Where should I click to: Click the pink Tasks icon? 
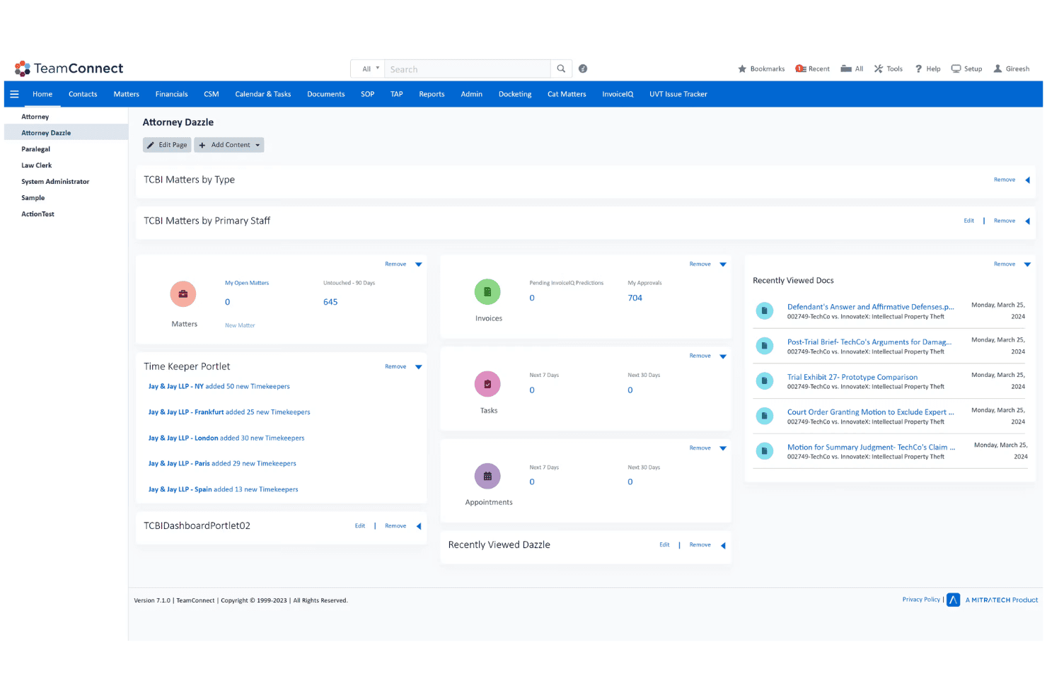click(x=487, y=384)
